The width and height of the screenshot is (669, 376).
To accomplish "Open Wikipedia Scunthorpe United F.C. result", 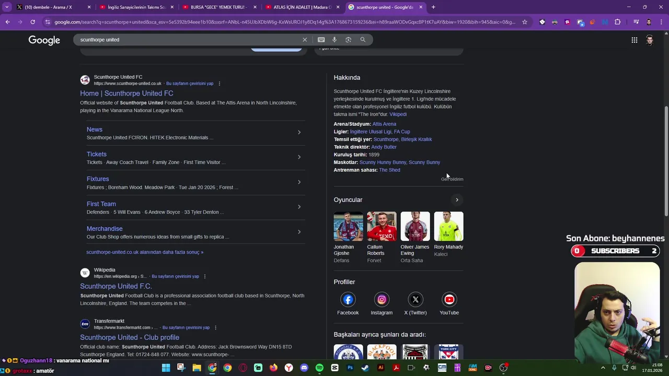I will point(116,286).
